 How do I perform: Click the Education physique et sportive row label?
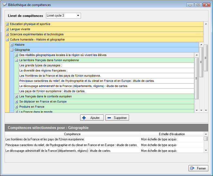click(x=30, y=24)
